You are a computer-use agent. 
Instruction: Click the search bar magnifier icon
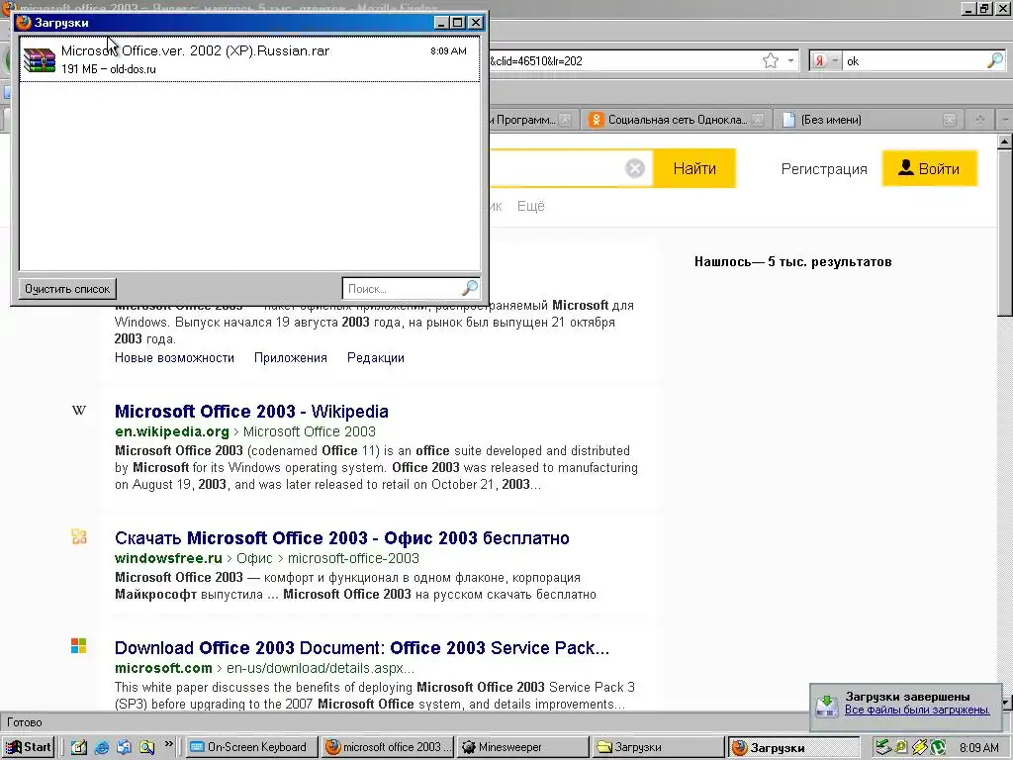995,60
